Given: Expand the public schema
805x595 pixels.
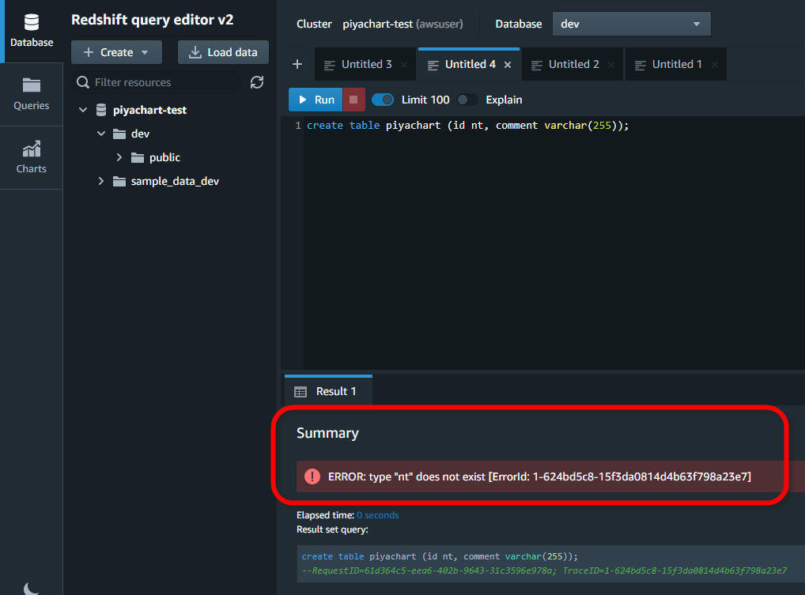Looking at the screenshot, I should click(x=119, y=157).
